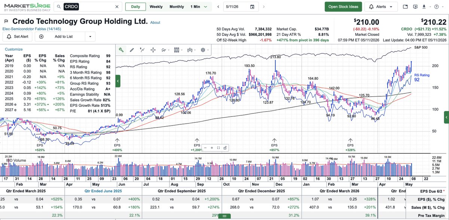The width and height of the screenshot is (449, 220).
Task: Open the calendar date picker icon
Action: point(252,7)
